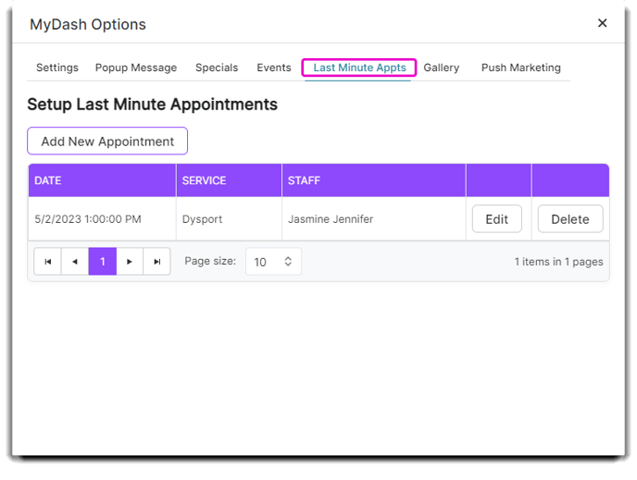
Task: Open the Gallery tab
Action: pyautogui.click(x=442, y=68)
